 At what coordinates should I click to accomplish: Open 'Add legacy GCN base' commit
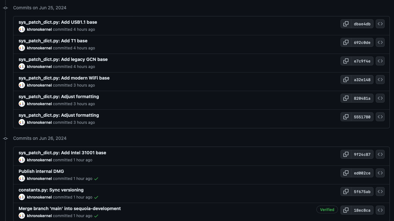coord(63,59)
